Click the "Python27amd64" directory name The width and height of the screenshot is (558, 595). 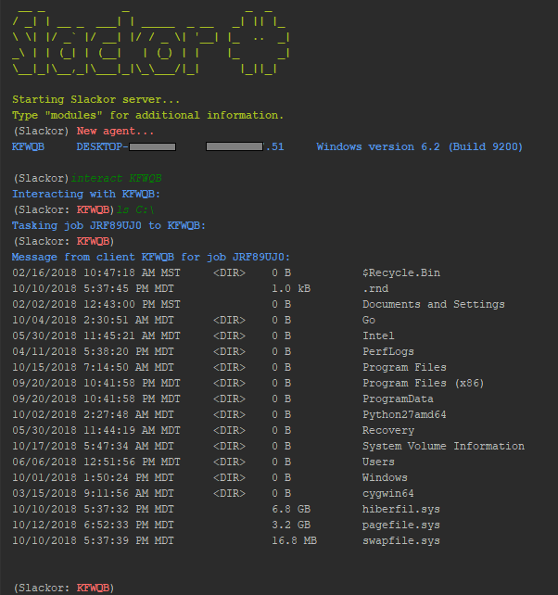(x=404, y=415)
